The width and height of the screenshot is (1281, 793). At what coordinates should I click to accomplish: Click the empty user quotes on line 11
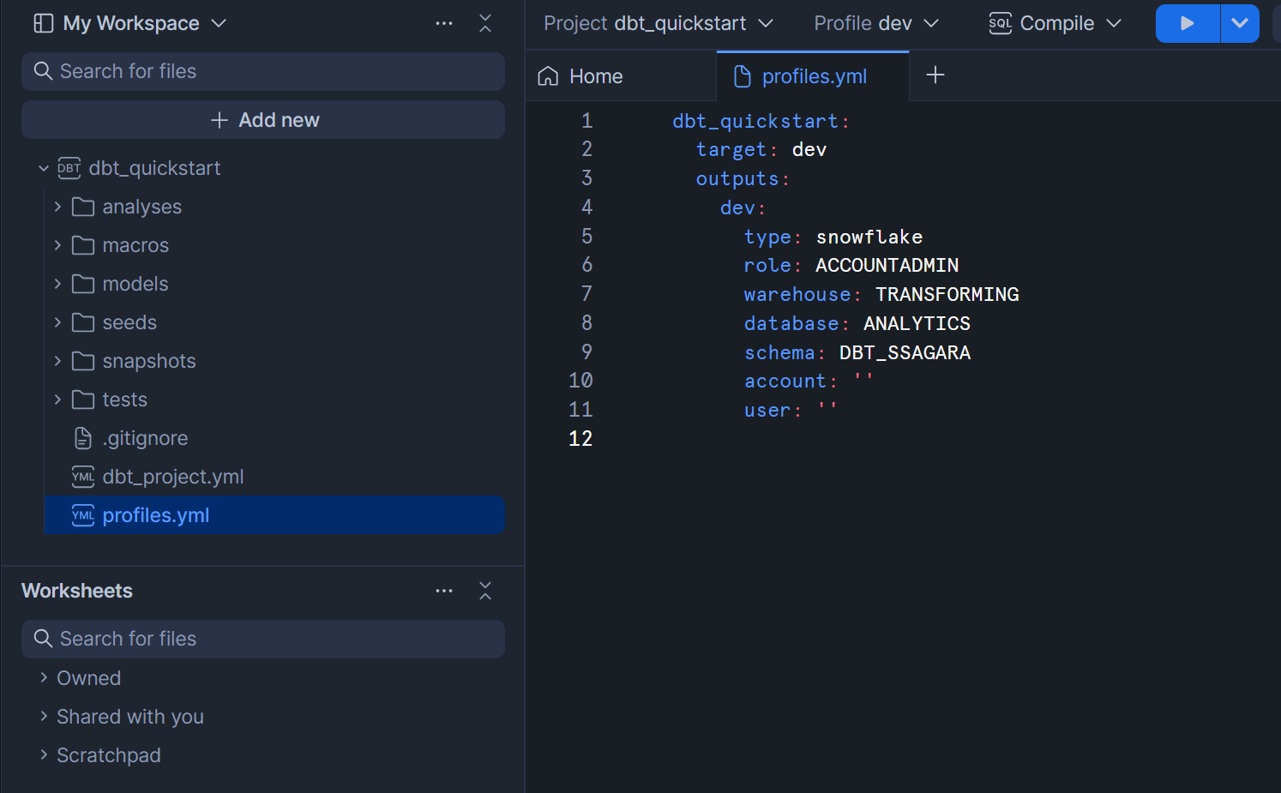click(x=827, y=408)
